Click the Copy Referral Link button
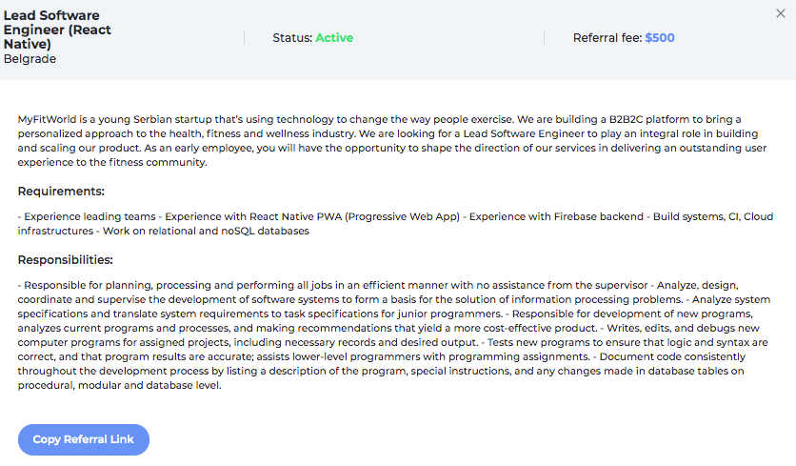Screen dimensions: 796x466 [84, 439]
